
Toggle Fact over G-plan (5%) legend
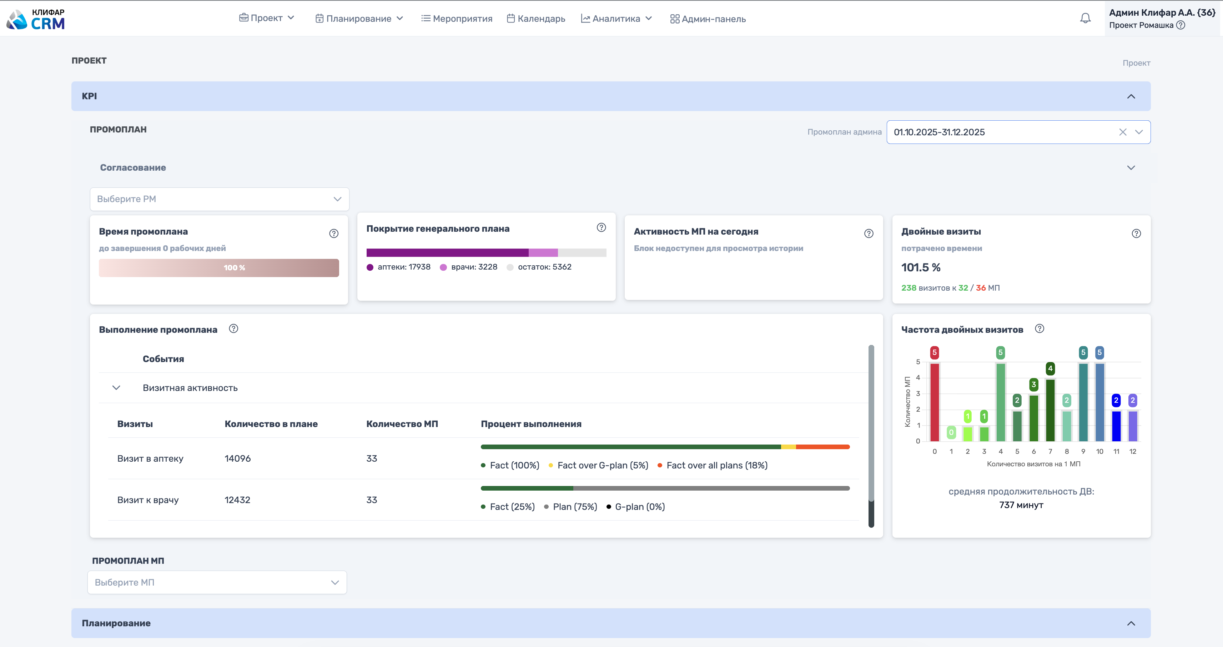pos(598,466)
